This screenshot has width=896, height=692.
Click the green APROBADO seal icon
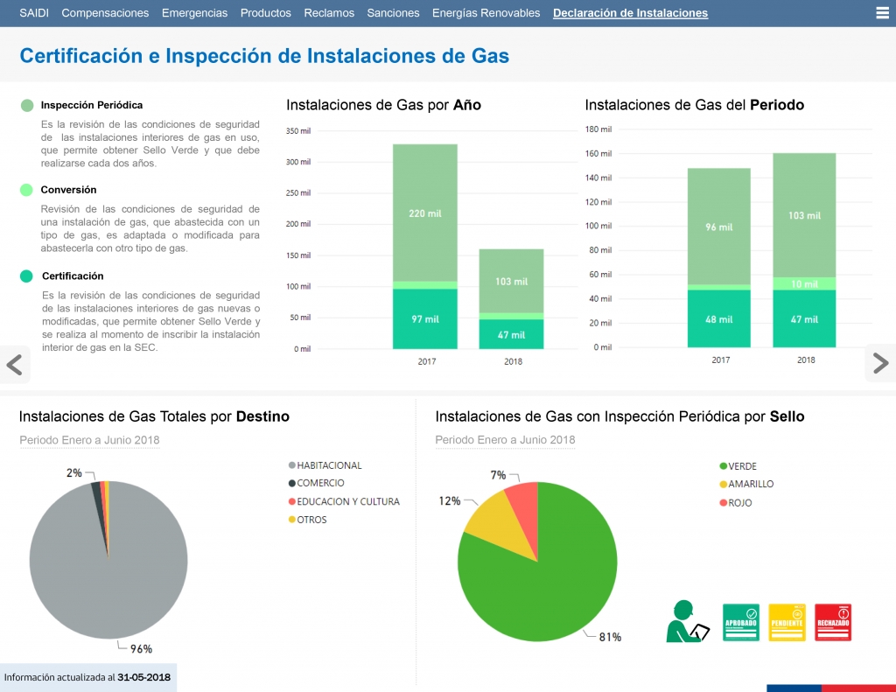[741, 622]
